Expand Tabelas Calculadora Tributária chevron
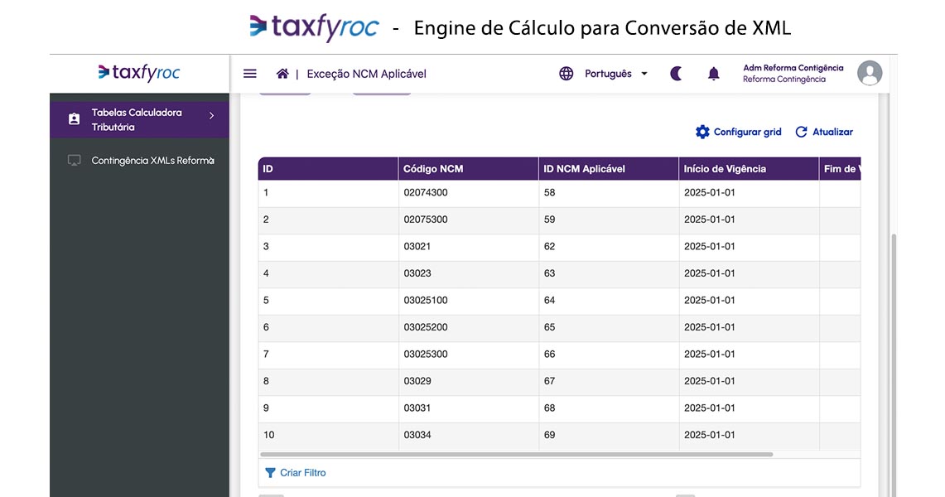 pyautogui.click(x=211, y=116)
